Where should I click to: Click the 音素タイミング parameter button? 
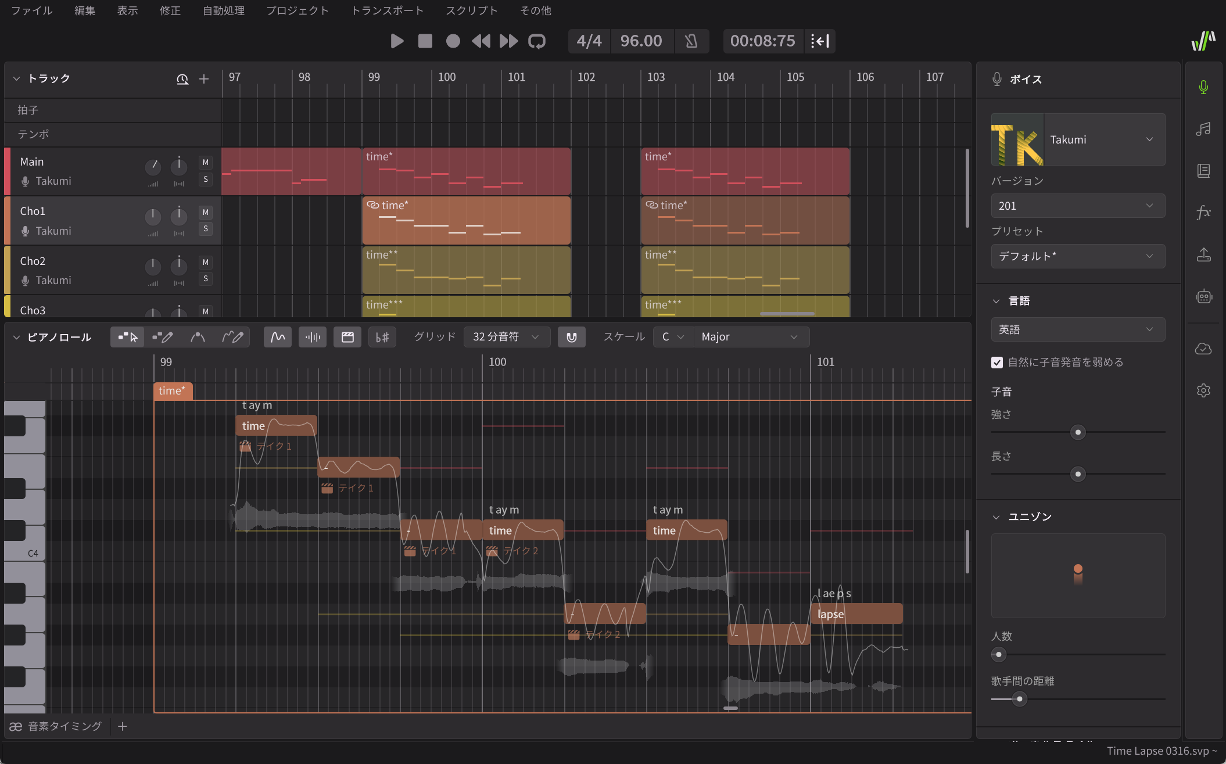pyautogui.click(x=56, y=726)
